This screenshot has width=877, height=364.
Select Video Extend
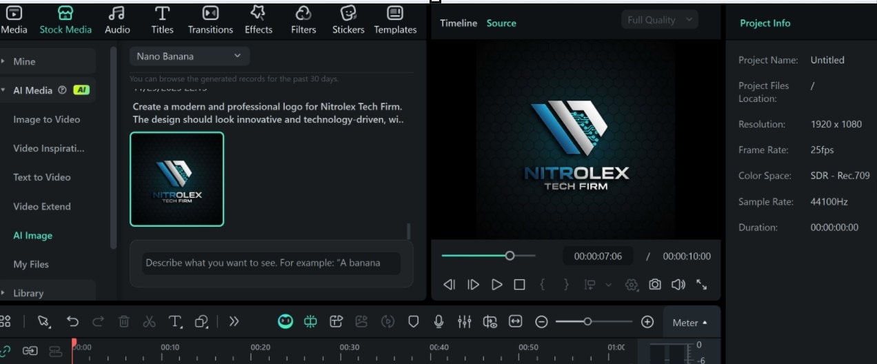point(42,206)
